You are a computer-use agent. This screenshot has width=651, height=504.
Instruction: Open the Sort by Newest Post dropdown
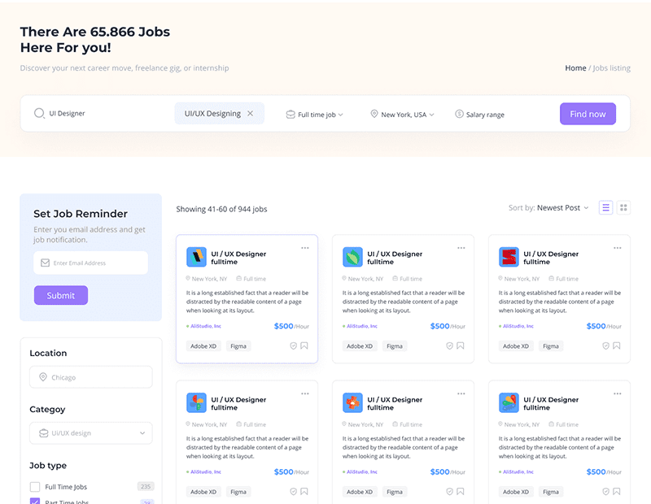[548, 208]
